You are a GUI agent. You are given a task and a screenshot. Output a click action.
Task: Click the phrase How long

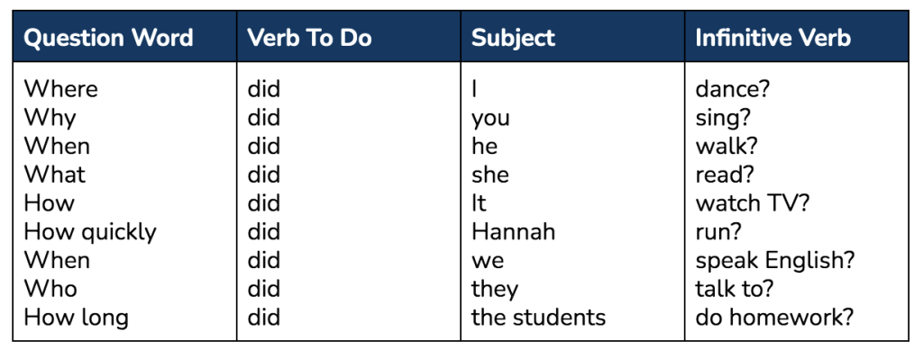[76, 319]
